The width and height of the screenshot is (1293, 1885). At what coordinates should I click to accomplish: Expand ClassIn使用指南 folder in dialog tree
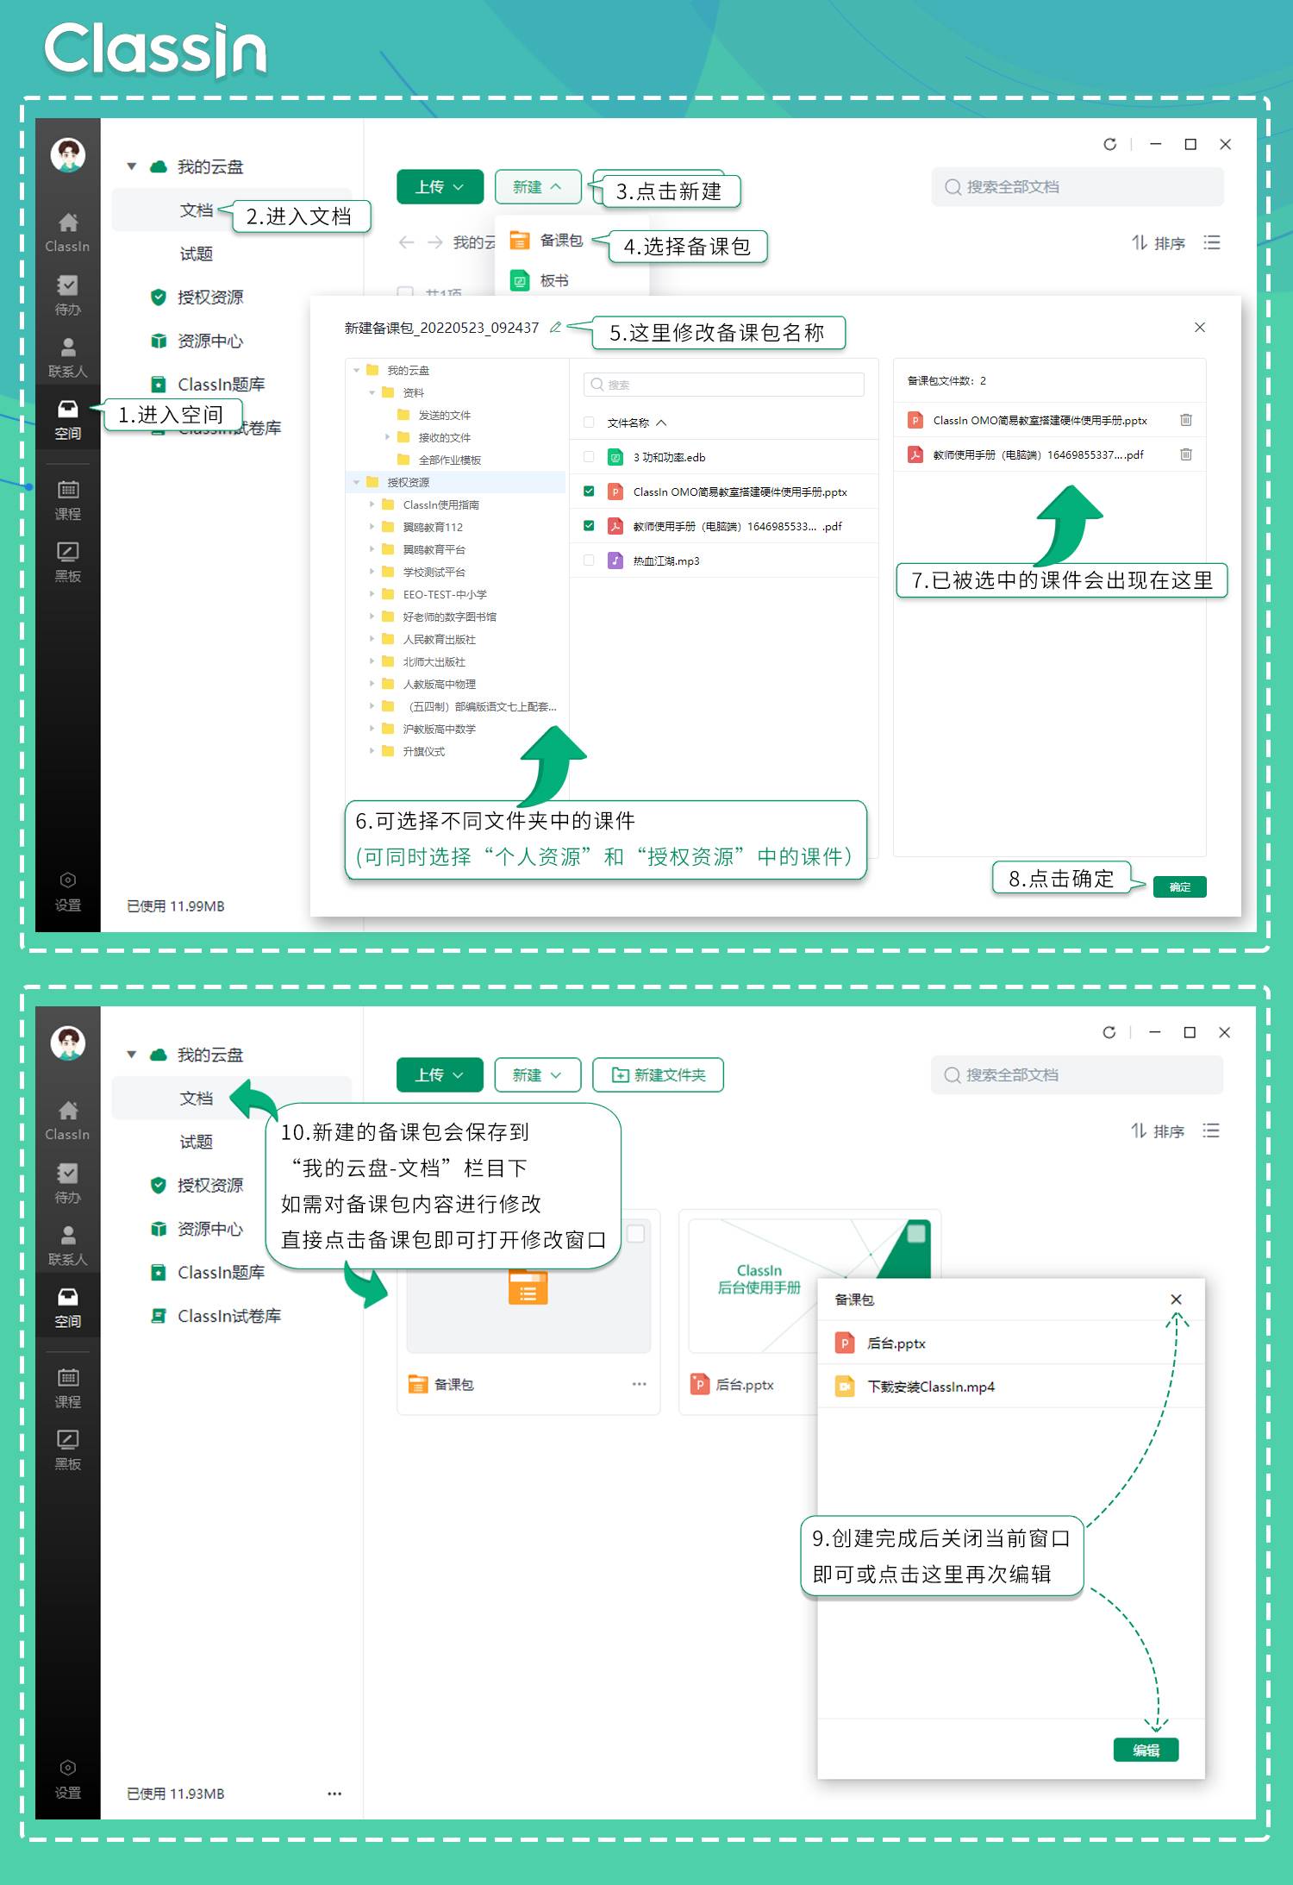pyautogui.click(x=372, y=504)
